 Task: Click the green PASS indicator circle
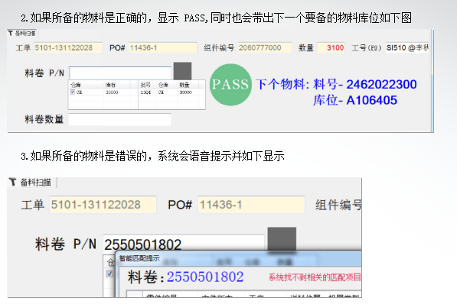[230, 85]
